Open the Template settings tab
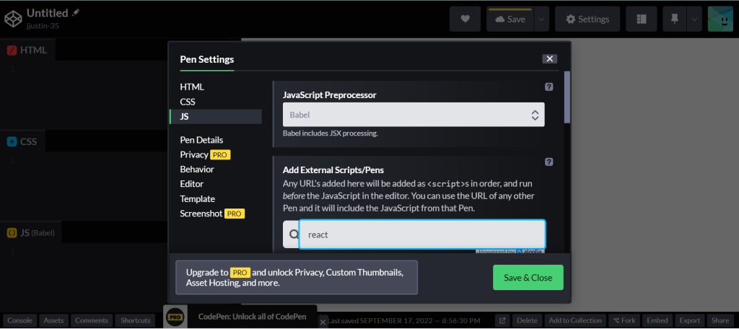This screenshot has height=329, width=739. 198,199
